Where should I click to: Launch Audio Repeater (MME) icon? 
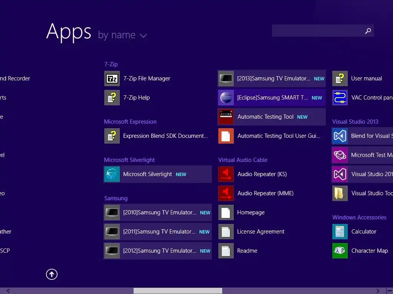coord(226,193)
